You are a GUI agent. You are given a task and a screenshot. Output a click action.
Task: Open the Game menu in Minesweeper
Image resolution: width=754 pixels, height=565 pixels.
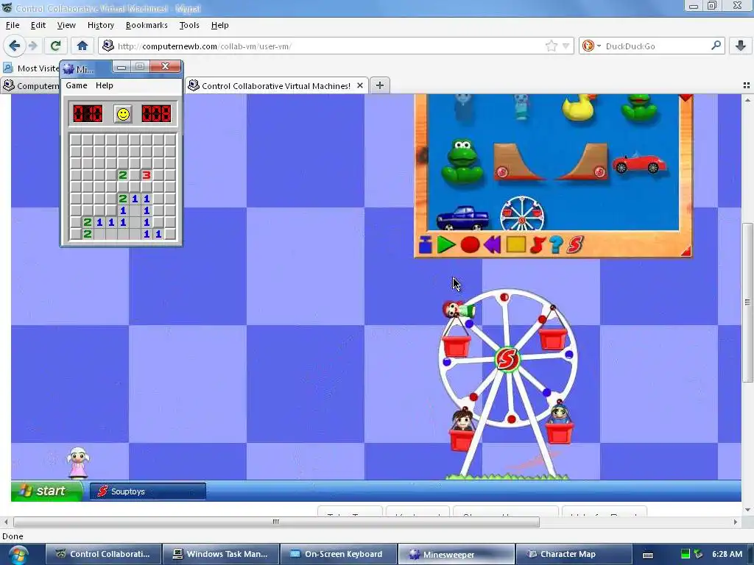coord(77,85)
